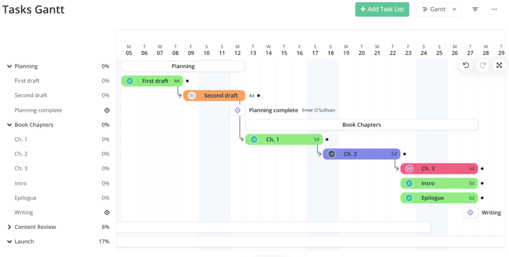Open the ellipsis options menu
509x257 pixels.
(494, 9)
